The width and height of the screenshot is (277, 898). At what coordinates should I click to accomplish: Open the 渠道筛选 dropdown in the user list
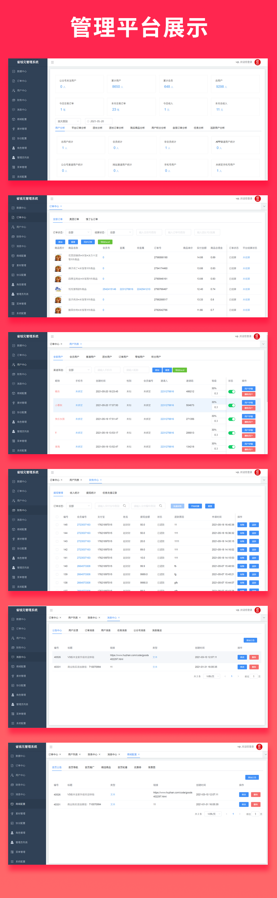point(79,370)
